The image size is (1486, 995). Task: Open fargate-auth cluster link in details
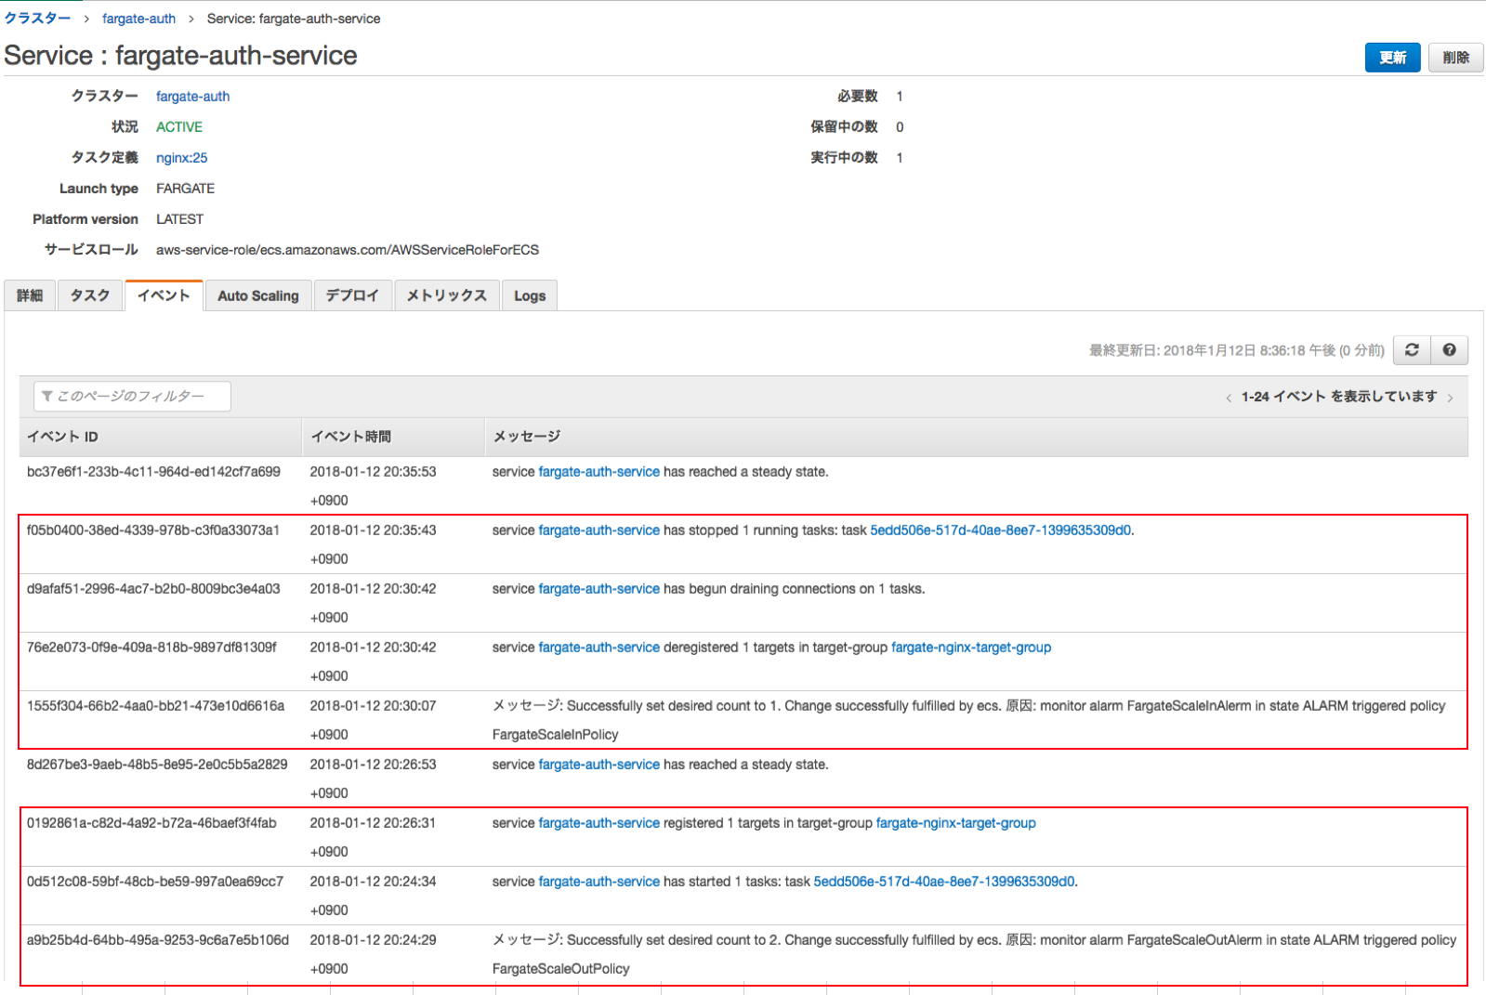coord(192,97)
